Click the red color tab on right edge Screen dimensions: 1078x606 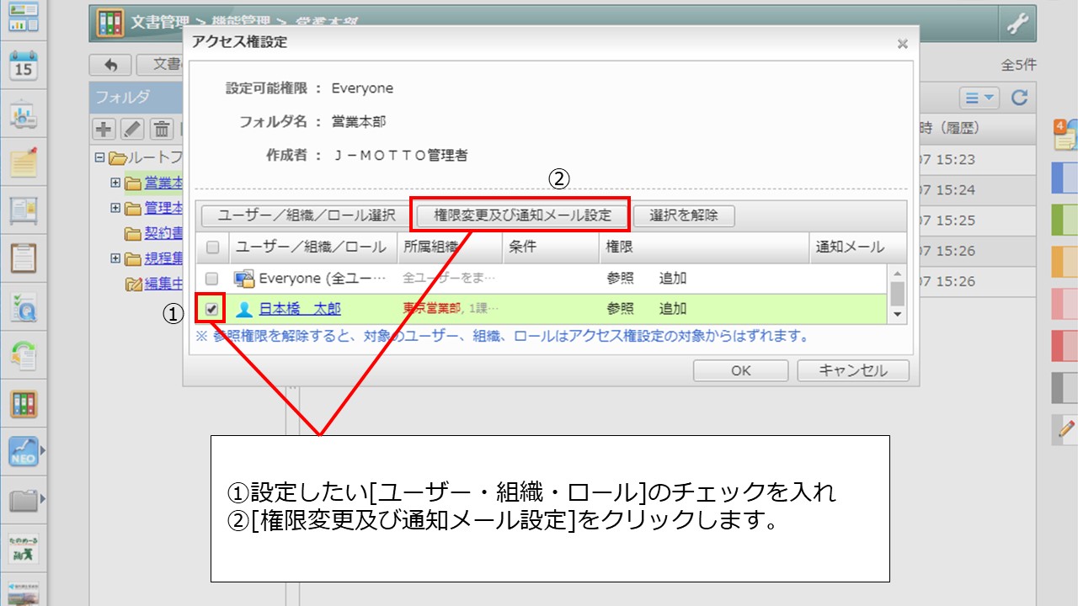coord(1065,345)
